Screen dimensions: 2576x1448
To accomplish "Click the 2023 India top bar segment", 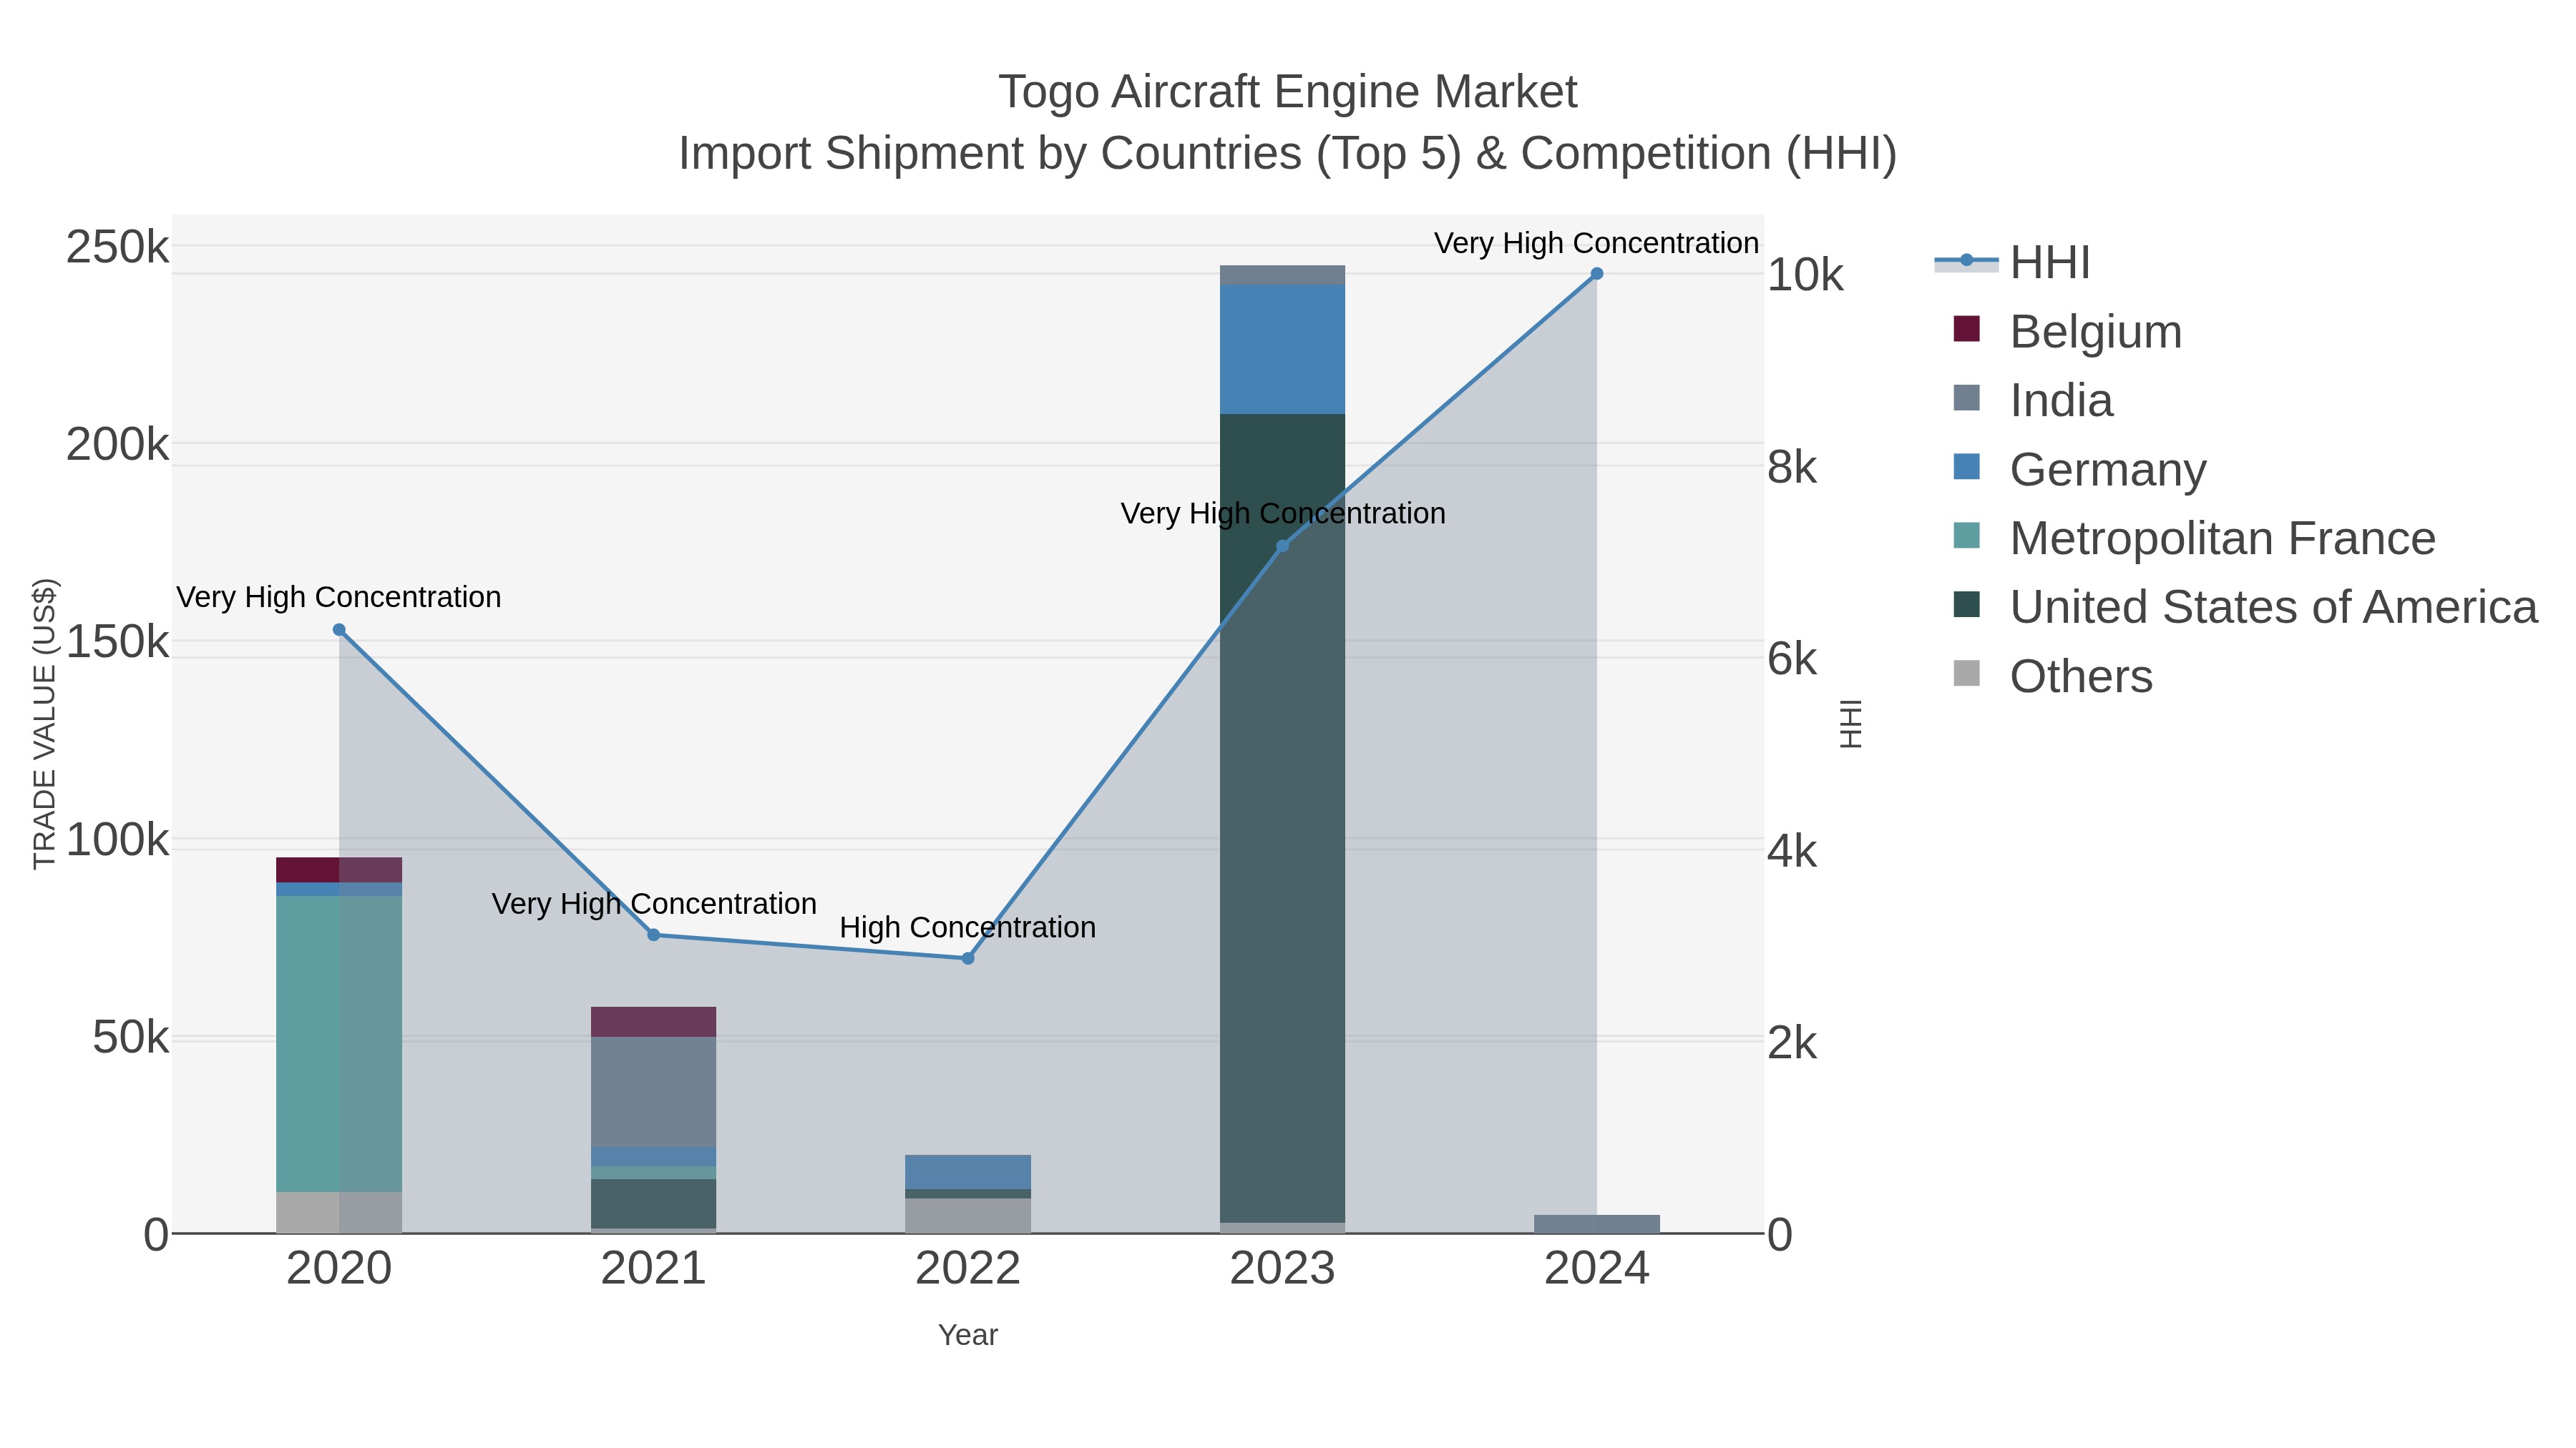I will pyautogui.click(x=1283, y=275).
